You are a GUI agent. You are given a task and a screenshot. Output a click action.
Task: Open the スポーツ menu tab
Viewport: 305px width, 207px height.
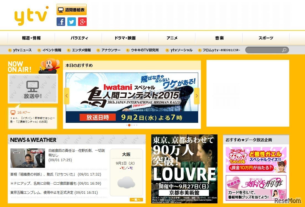(266, 38)
